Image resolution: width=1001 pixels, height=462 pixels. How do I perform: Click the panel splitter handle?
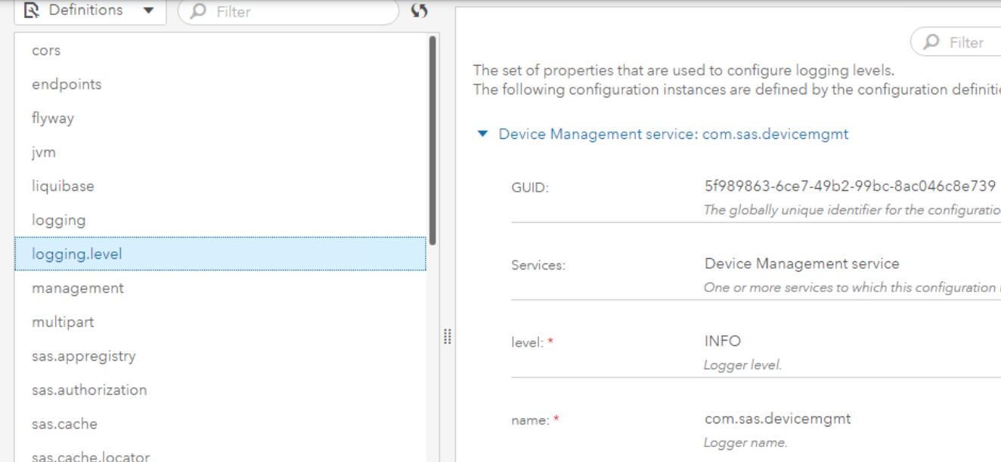pos(447,337)
